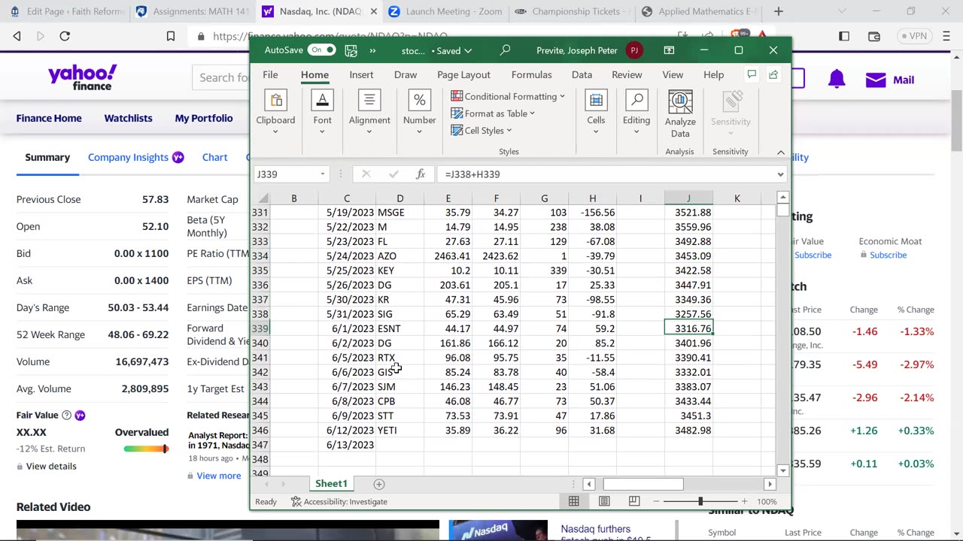Collapse the Excel ribbon with the caret

tap(780, 152)
